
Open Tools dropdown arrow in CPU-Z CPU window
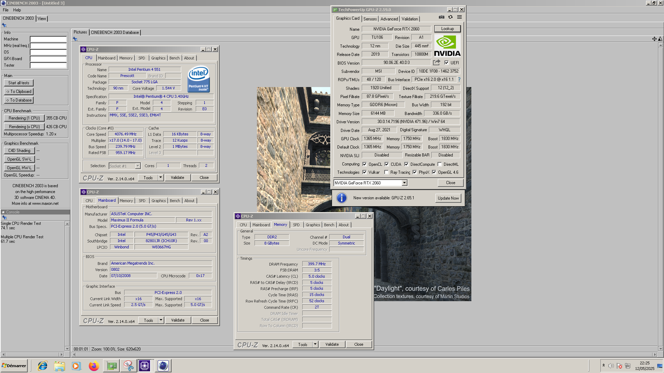(160, 178)
